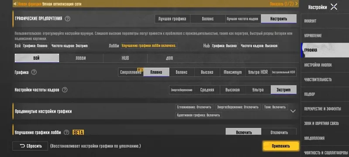This screenshot has height=157, width=349.
Task: Click Частота кадров: Экстрим summary tag
Action: coord(70,46)
